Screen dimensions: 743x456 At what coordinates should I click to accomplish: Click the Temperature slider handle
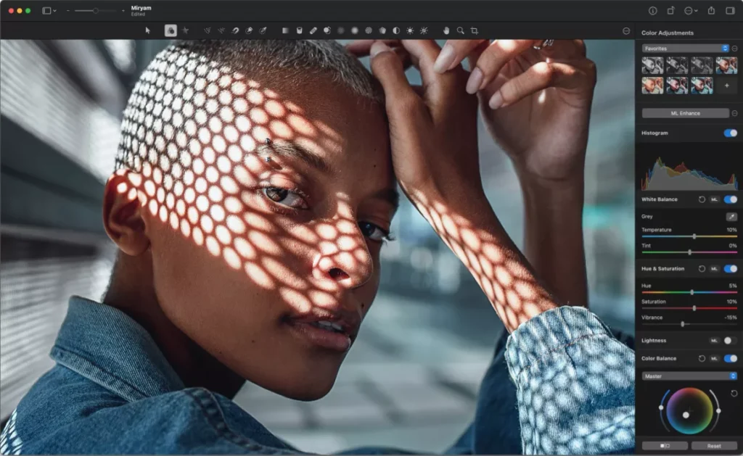(x=694, y=236)
